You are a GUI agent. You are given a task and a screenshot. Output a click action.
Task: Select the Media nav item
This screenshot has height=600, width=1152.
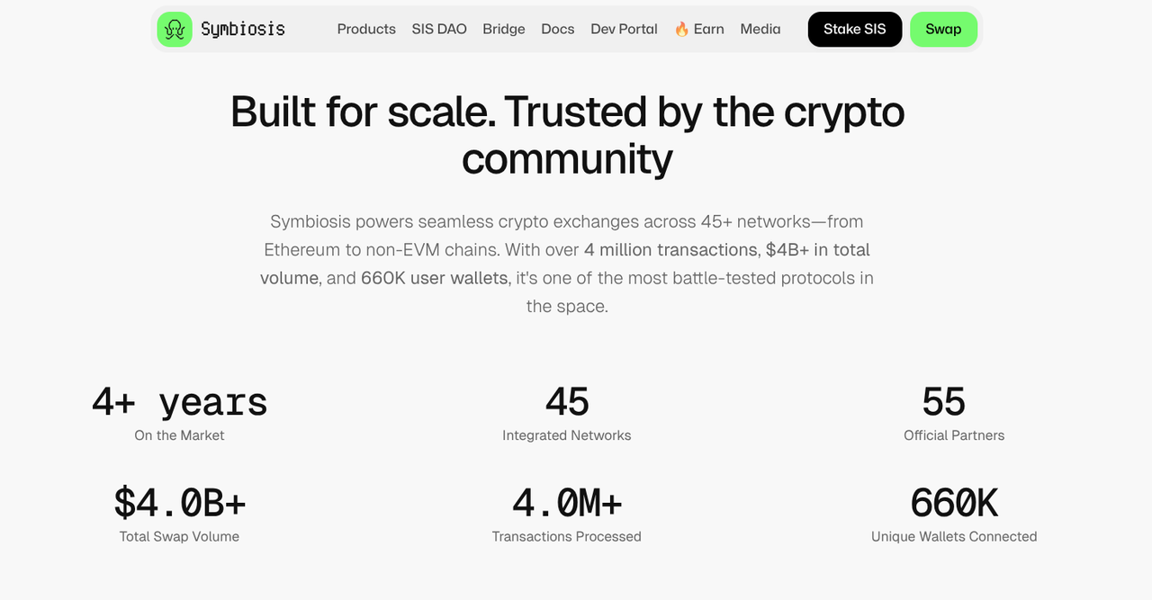tap(760, 29)
